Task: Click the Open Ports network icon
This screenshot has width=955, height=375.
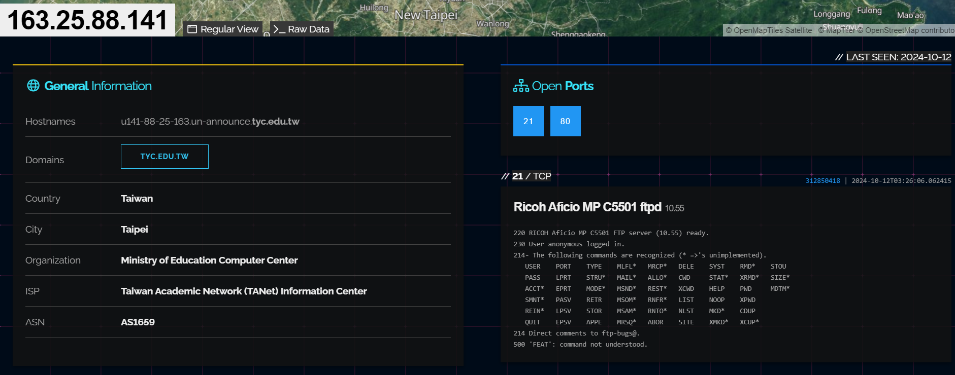Action: [521, 86]
